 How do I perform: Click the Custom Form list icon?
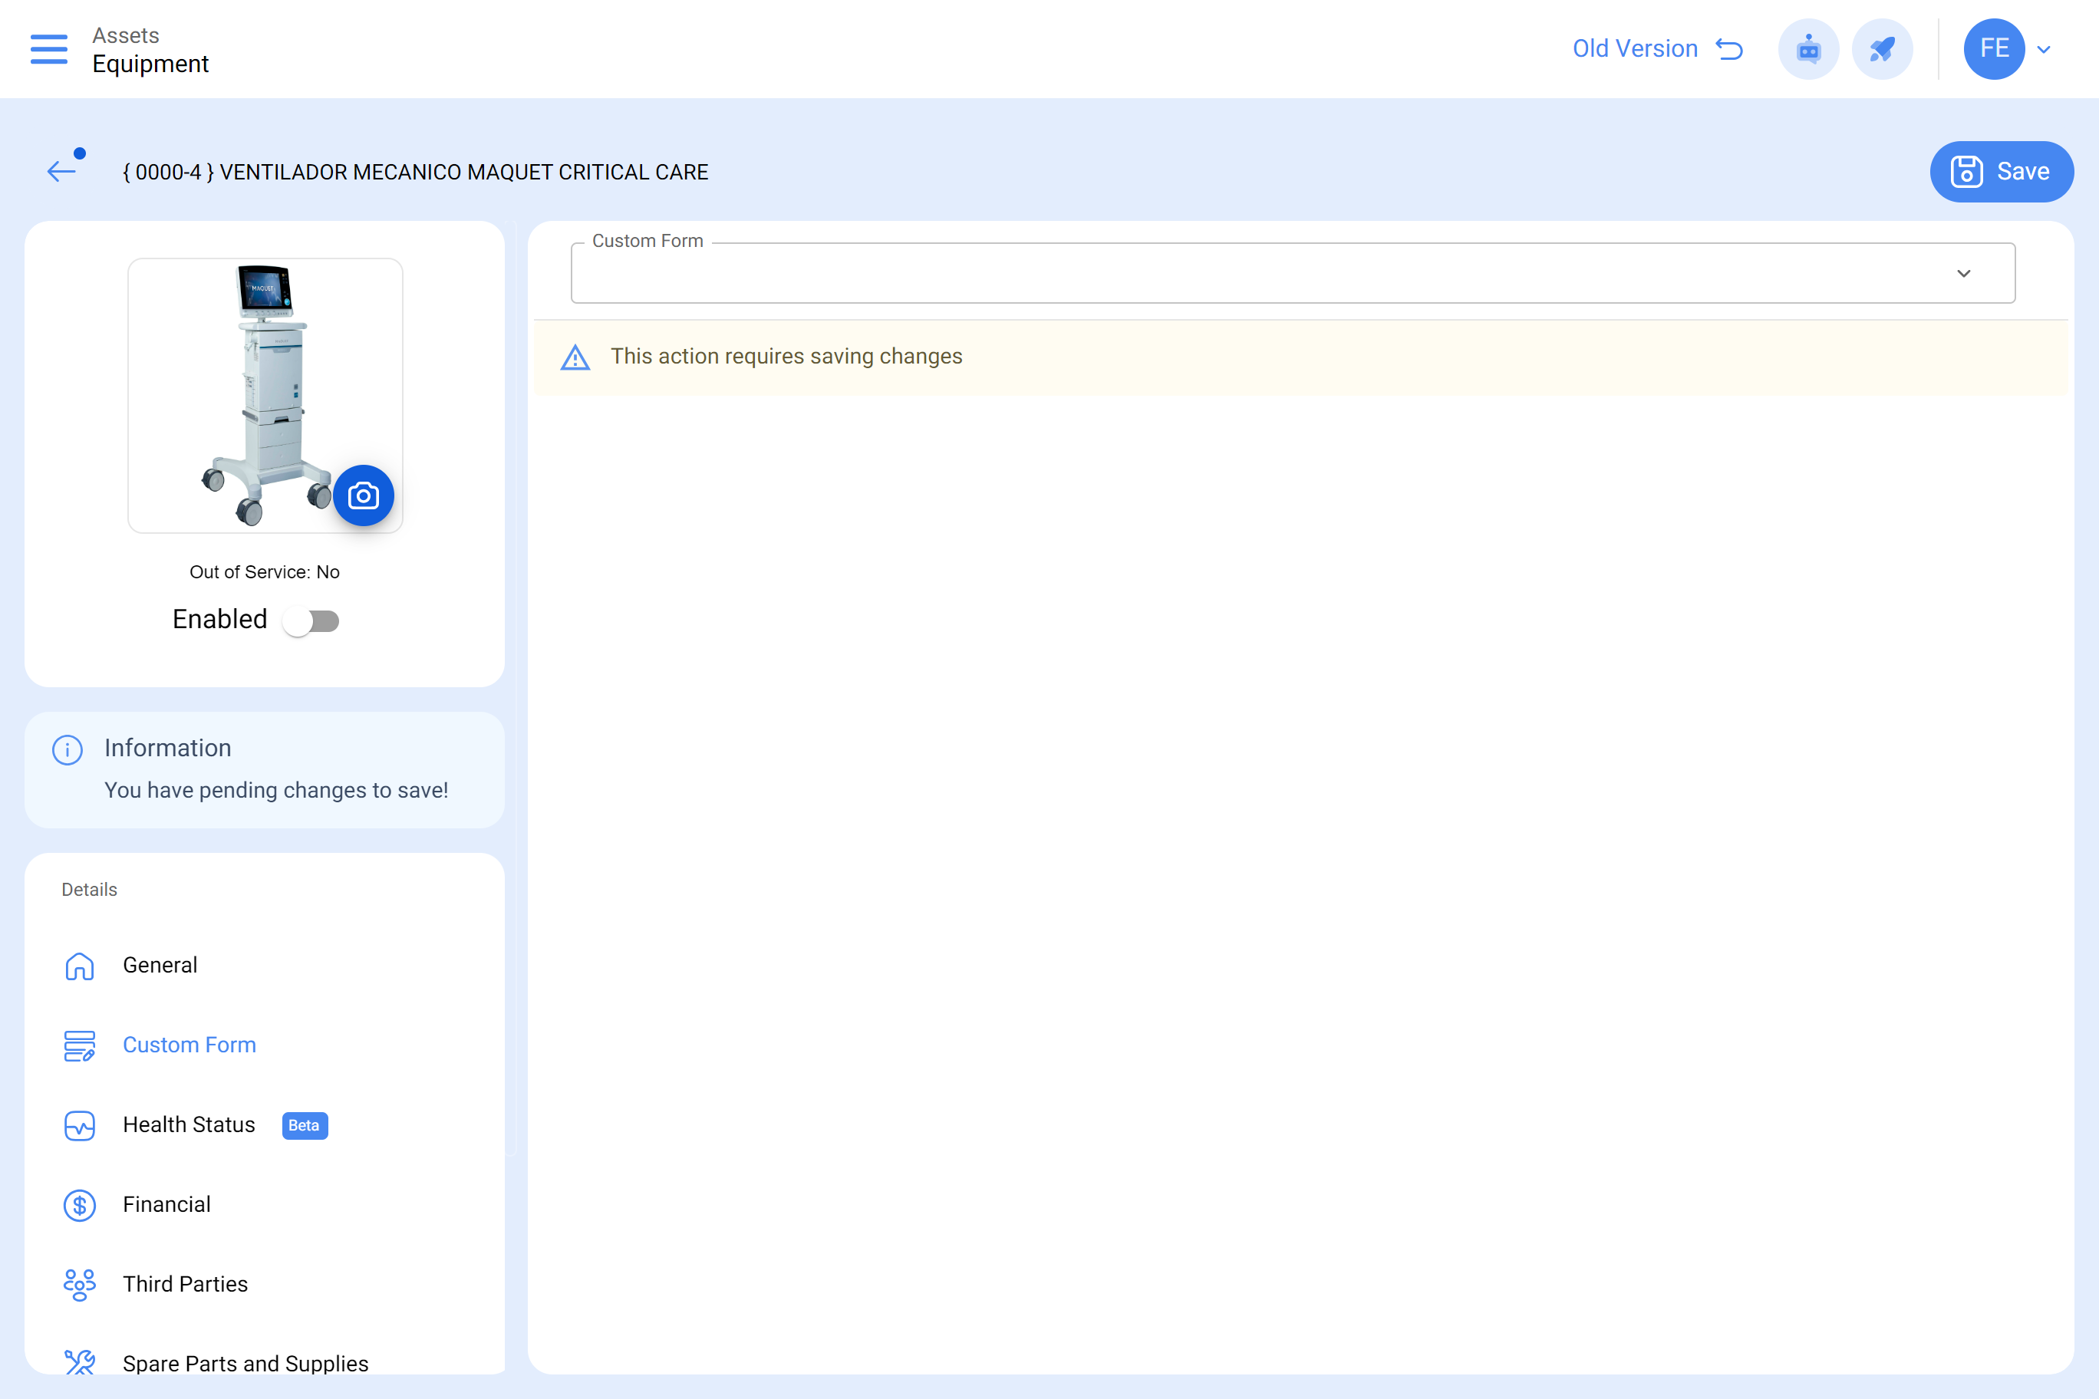coord(80,1045)
